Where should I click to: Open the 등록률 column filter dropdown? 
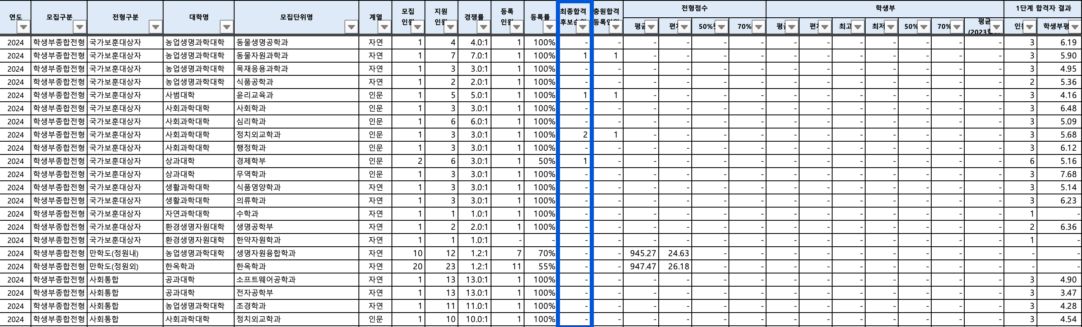tap(549, 27)
